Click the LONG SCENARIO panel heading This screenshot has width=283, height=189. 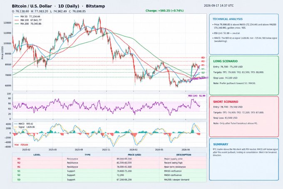point(225,61)
